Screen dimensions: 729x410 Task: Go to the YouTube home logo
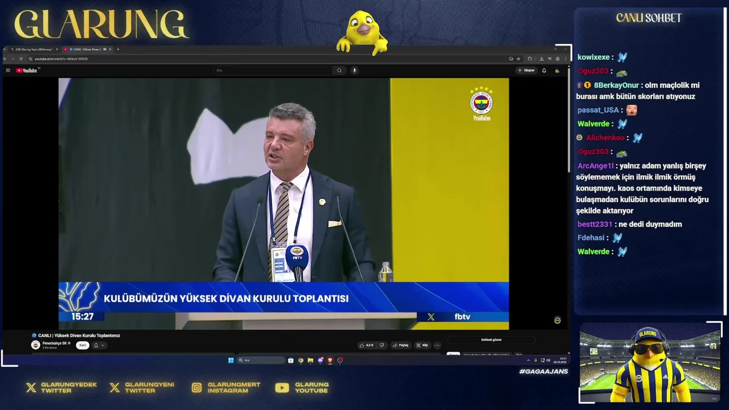[x=27, y=71]
